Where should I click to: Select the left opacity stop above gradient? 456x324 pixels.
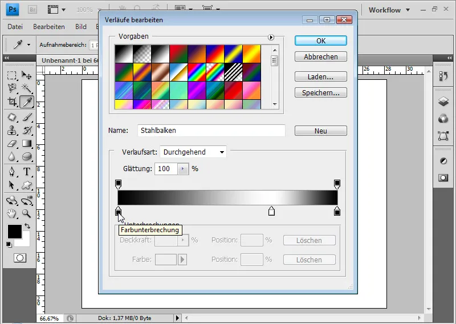tap(118, 184)
